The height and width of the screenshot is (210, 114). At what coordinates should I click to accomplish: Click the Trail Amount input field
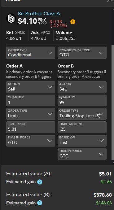pyautogui.click(x=82, y=127)
